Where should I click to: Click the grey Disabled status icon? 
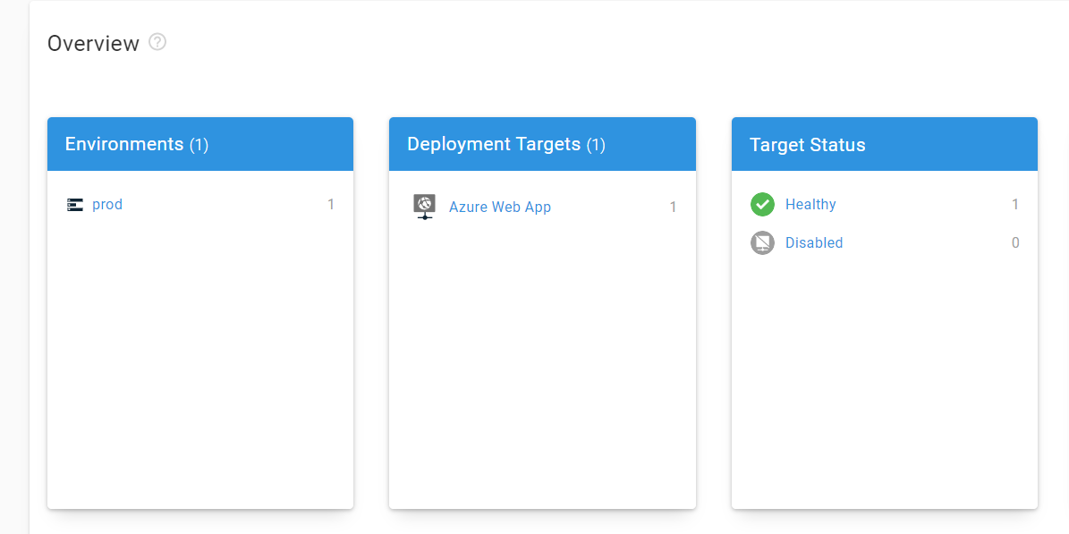coord(762,242)
